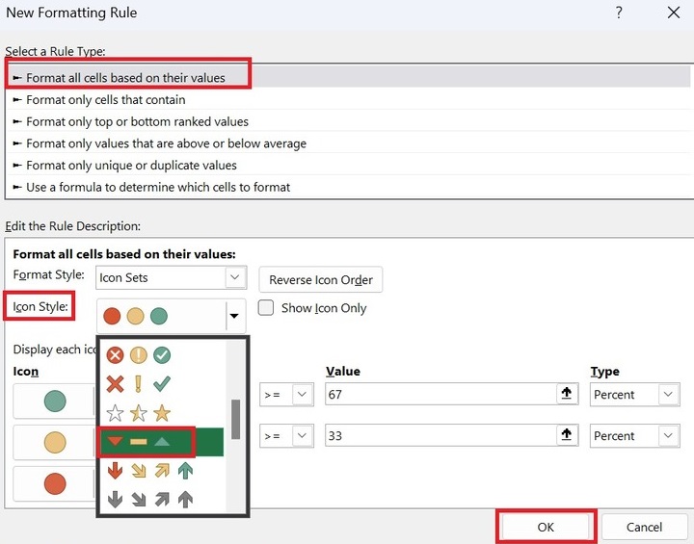Click the range selector icon beside value 67

pyautogui.click(x=567, y=395)
